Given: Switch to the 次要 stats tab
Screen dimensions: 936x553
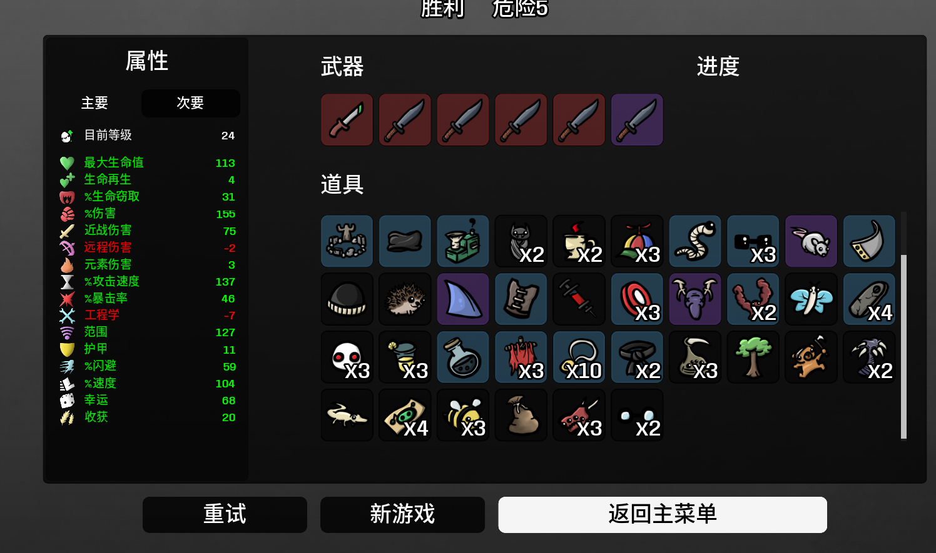Looking at the screenshot, I should [191, 103].
